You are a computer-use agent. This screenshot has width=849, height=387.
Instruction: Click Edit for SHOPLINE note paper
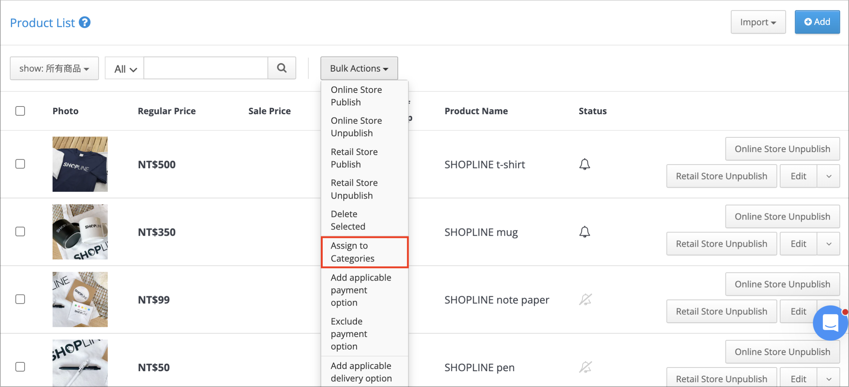pos(798,311)
